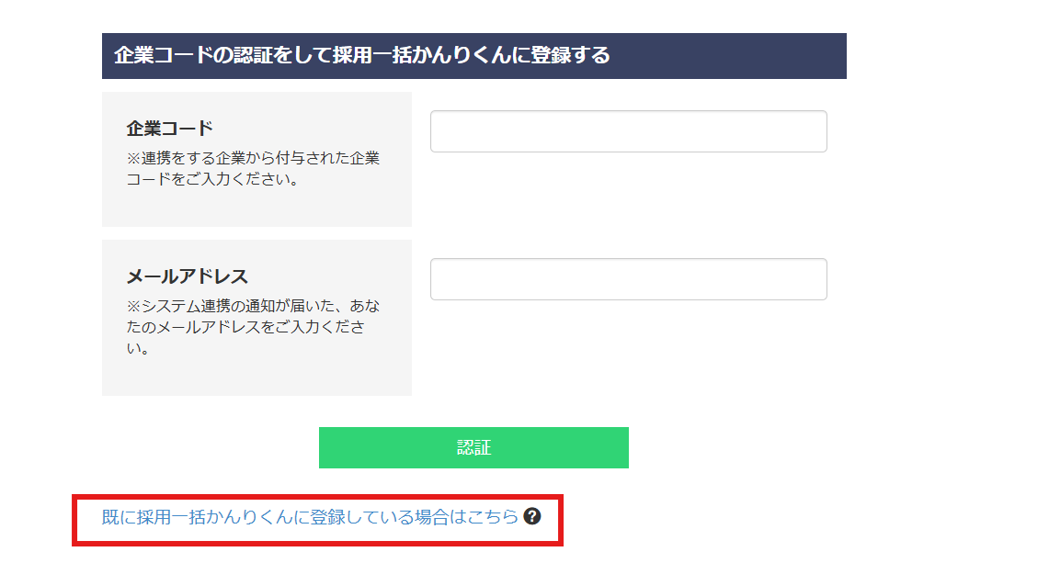The width and height of the screenshot is (1049, 563).
Task: Select the empty company code text box
Action: pos(628,130)
